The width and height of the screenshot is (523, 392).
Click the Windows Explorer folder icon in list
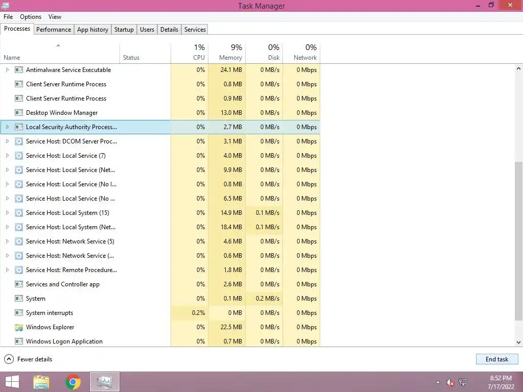19,327
